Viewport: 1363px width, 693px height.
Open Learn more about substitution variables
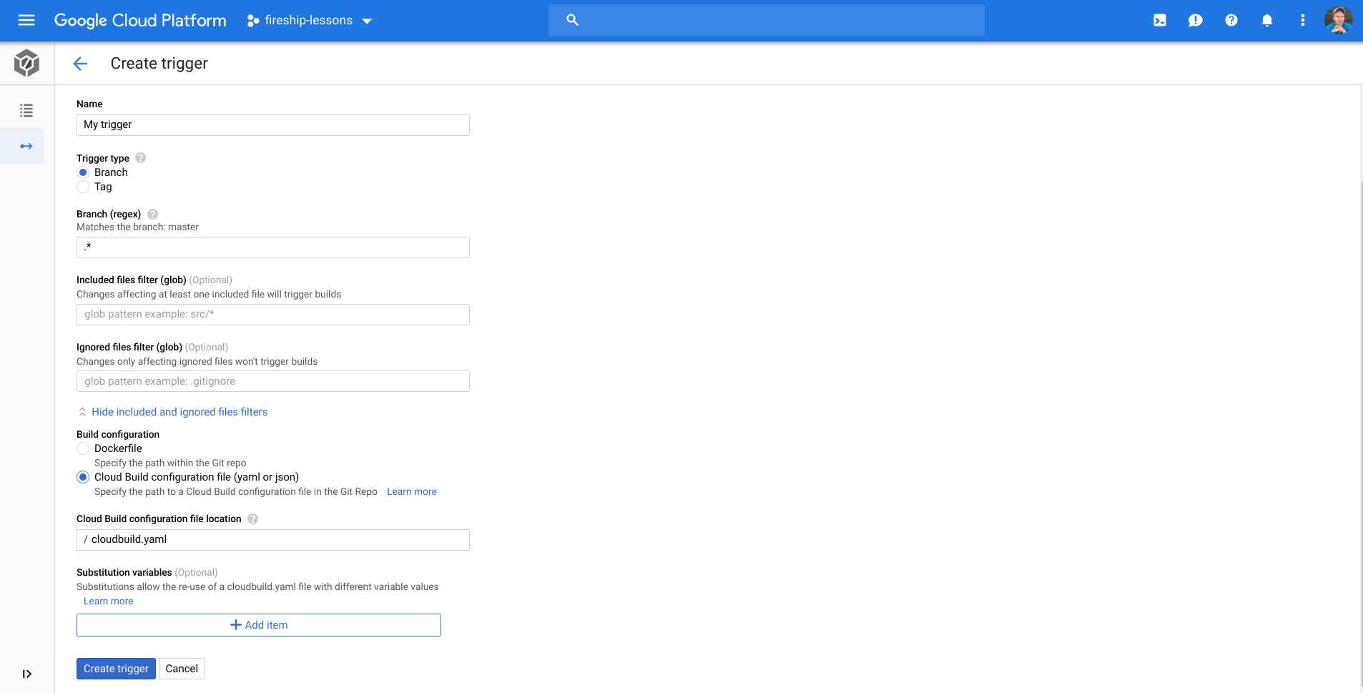tap(108, 601)
